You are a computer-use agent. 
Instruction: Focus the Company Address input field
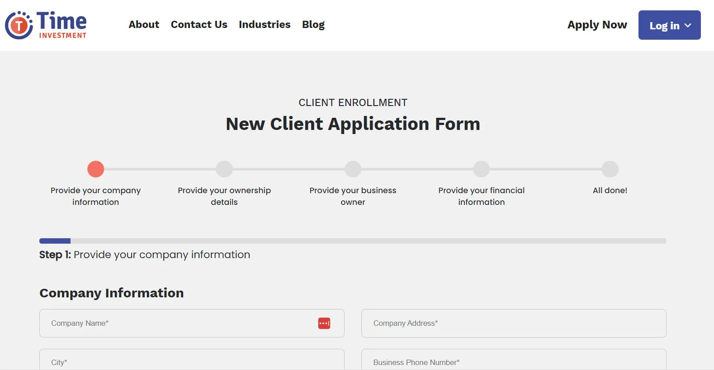click(x=513, y=324)
